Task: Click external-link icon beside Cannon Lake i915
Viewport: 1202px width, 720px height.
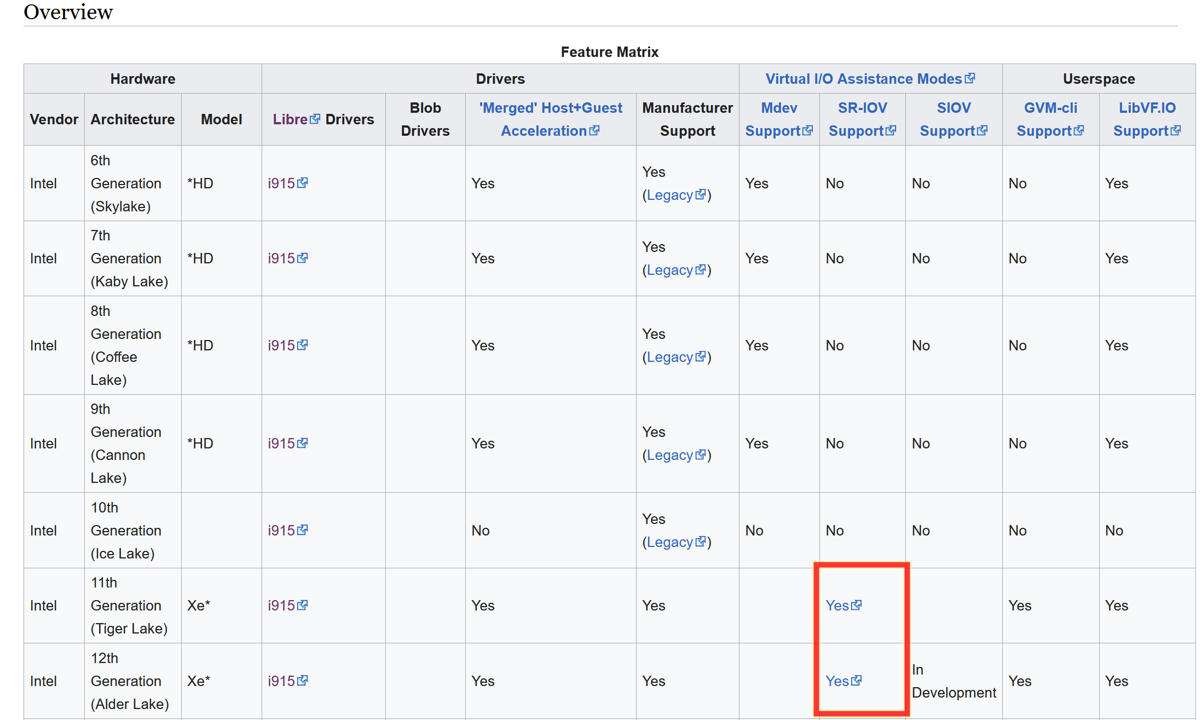Action: pyautogui.click(x=303, y=443)
